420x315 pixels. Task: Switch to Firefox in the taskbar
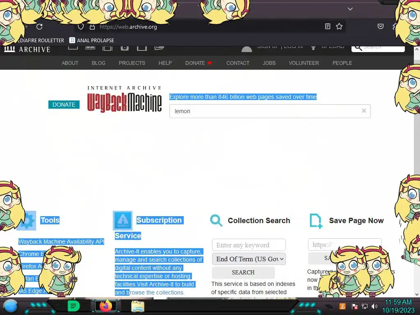point(106,306)
